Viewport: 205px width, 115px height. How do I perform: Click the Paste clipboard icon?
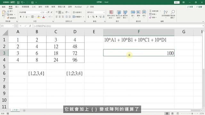[4, 12]
